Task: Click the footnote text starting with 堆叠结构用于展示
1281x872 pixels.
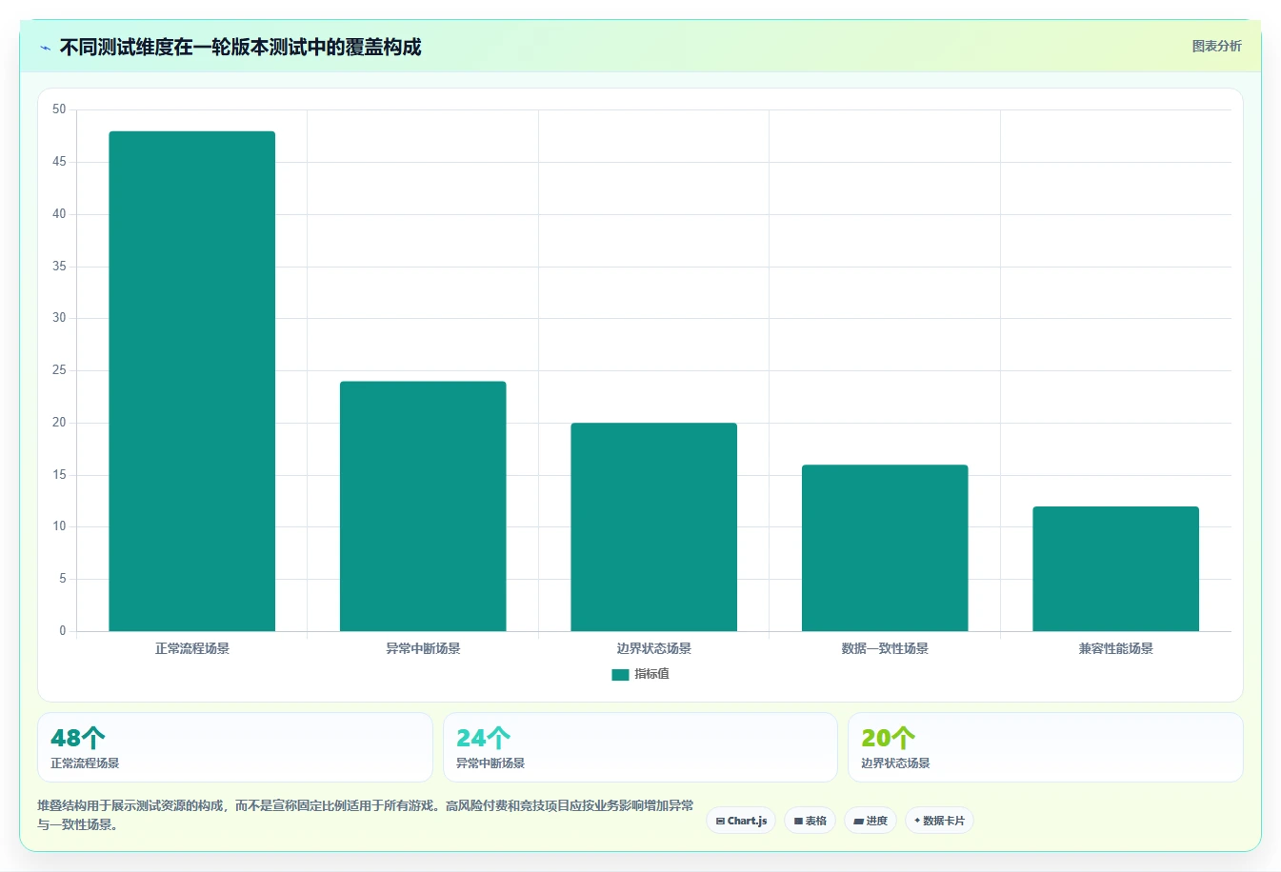Action: point(365,815)
